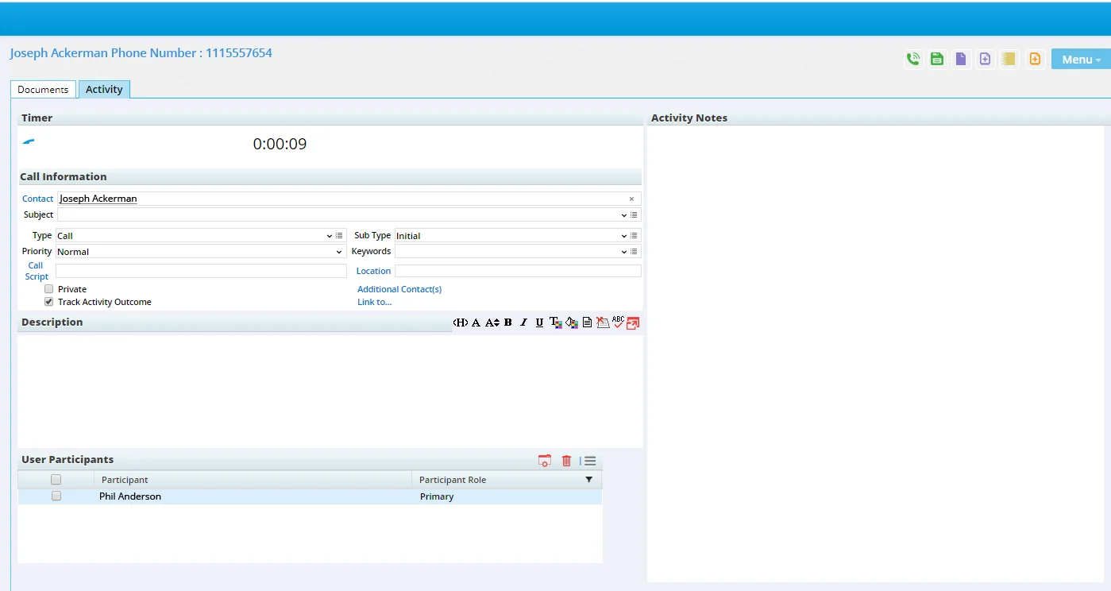Switch to the Documents tab
Image resolution: width=1111 pixels, height=591 pixels.
coord(43,89)
